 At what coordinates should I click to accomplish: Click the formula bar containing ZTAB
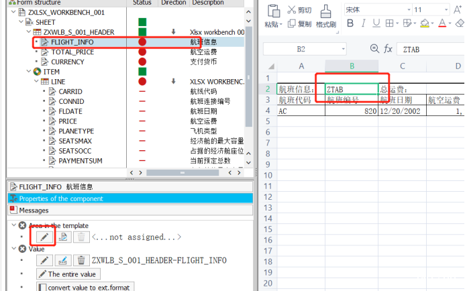pos(431,49)
